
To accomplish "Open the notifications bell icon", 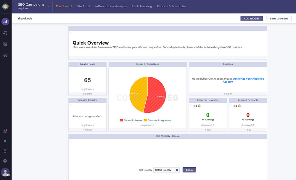I will click(5, 141).
